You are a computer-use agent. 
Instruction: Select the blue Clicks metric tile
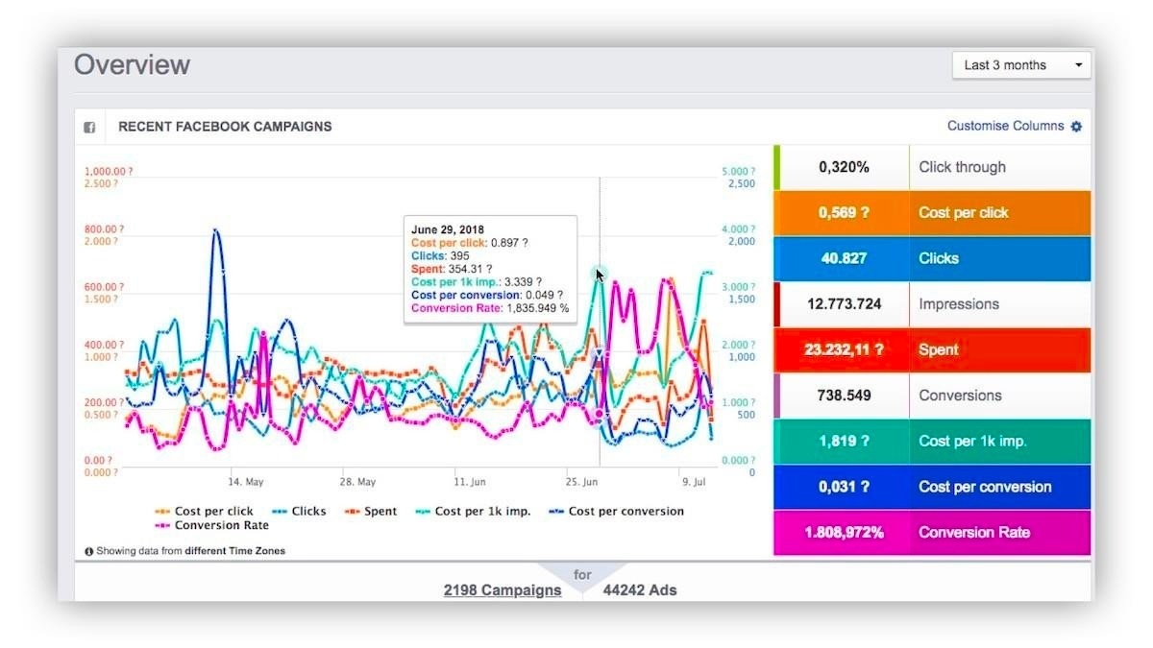coord(932,258)
